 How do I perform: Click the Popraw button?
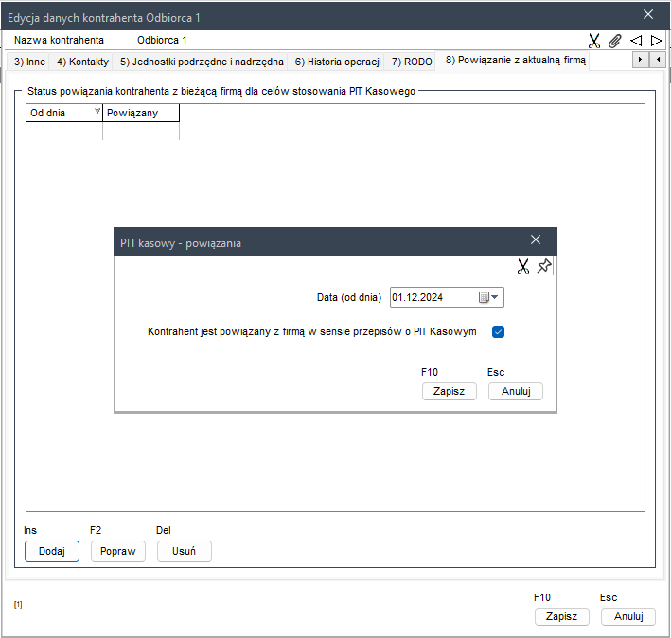coord(118,551)
